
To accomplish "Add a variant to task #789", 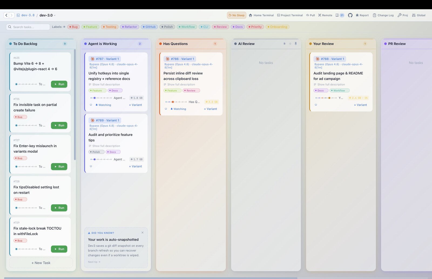I will click(135, 166).
